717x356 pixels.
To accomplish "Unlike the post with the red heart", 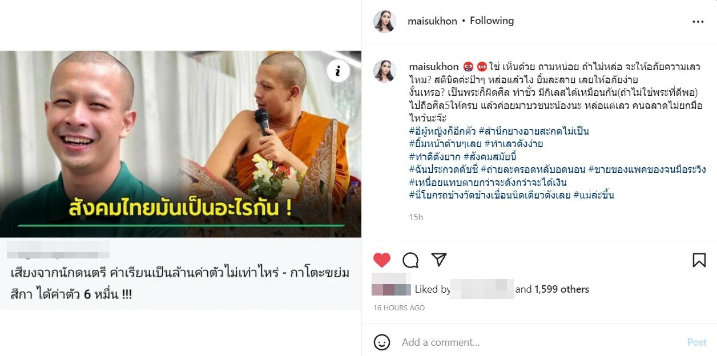I will (x=382, y=260).
